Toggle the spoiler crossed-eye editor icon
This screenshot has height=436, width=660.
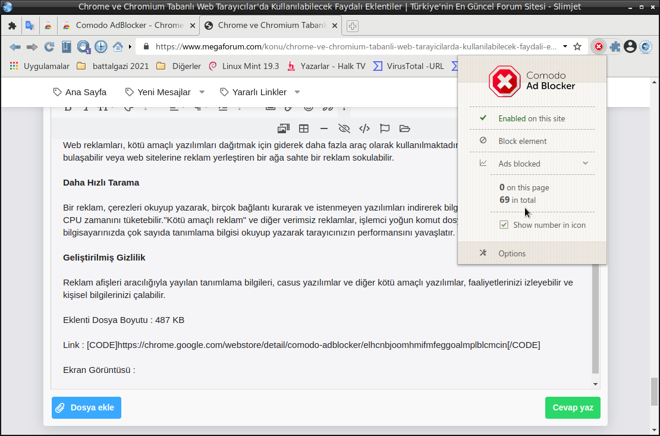click(344, 128)
